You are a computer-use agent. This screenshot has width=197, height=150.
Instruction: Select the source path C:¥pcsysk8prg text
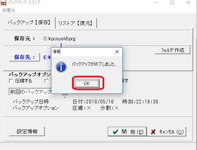coord(59,39)
